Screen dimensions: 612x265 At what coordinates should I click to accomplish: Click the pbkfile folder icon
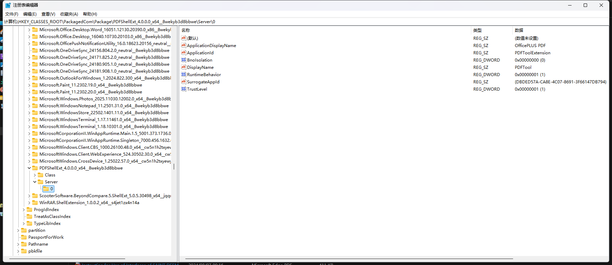[x=24, y=251]
